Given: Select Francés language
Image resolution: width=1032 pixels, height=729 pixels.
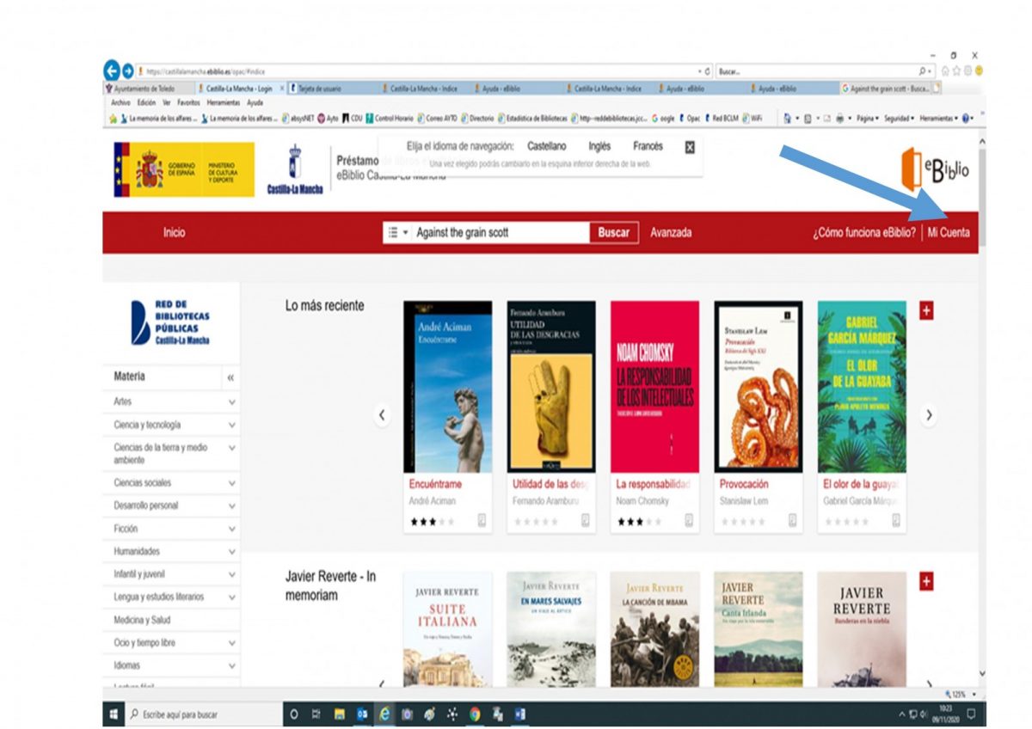Looking at the screenshot, I should tap(648, 146).
